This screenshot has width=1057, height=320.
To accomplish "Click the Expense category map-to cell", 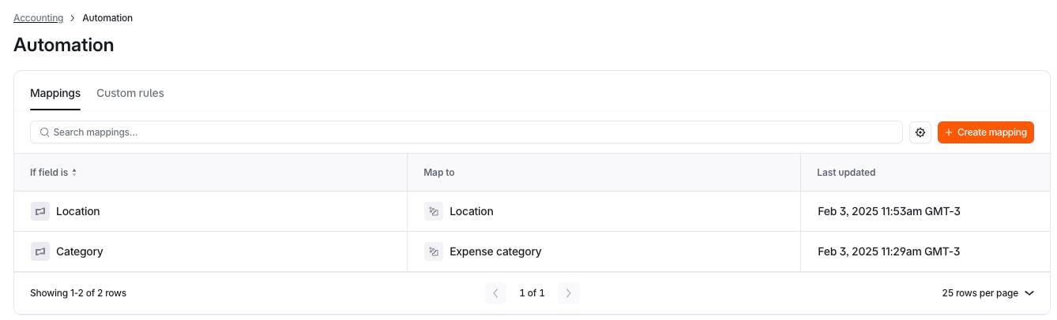I will 495,251.
